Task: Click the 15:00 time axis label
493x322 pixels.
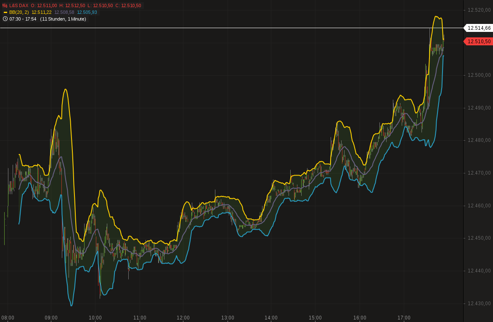Action: click(x=315, y=318)
